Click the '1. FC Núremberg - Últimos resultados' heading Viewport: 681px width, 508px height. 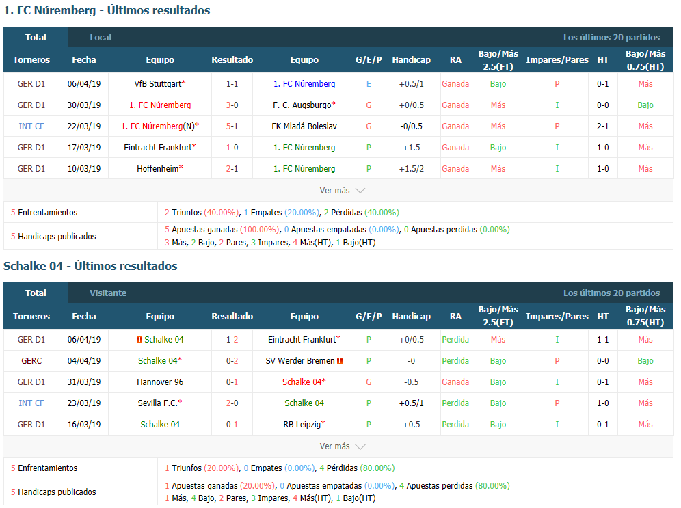point(107,10)
